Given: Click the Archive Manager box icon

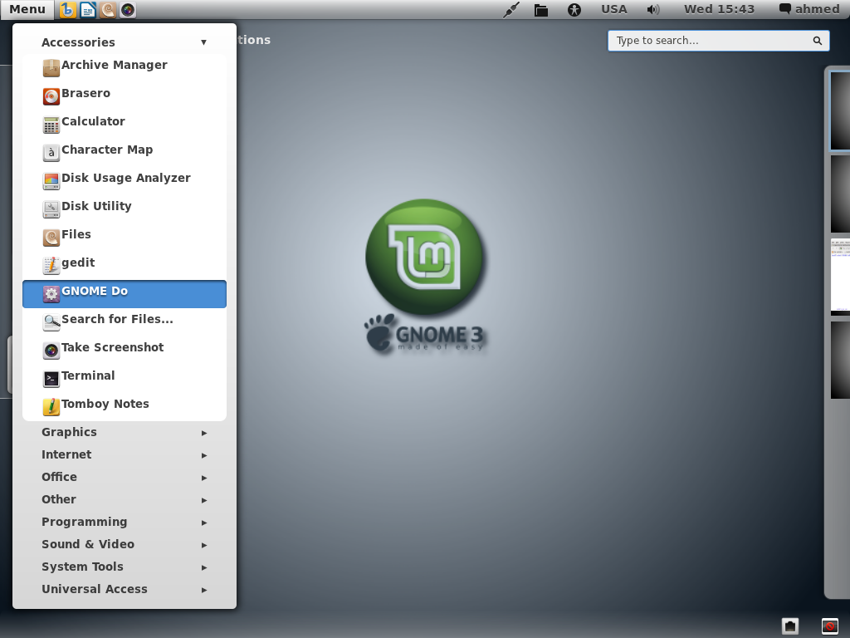Looking at the screenshot, I should click(x=51, y=68).
